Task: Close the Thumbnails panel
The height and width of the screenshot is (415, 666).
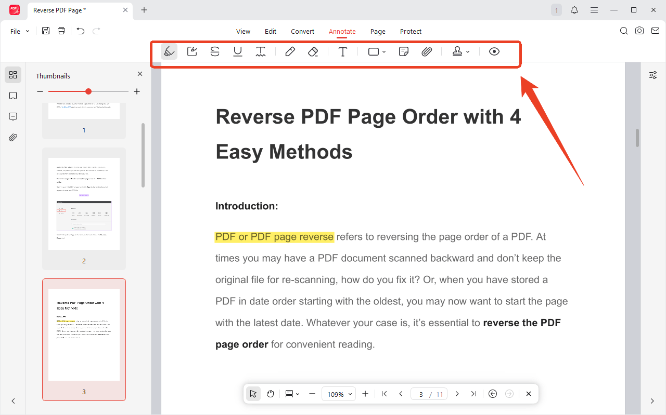Action: pos(139,74)
